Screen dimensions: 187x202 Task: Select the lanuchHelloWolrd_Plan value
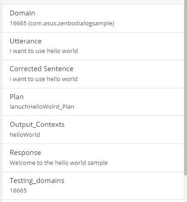point(42,107)
